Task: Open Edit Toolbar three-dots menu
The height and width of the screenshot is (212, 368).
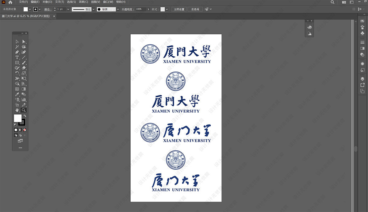Action: coord(20,148)
